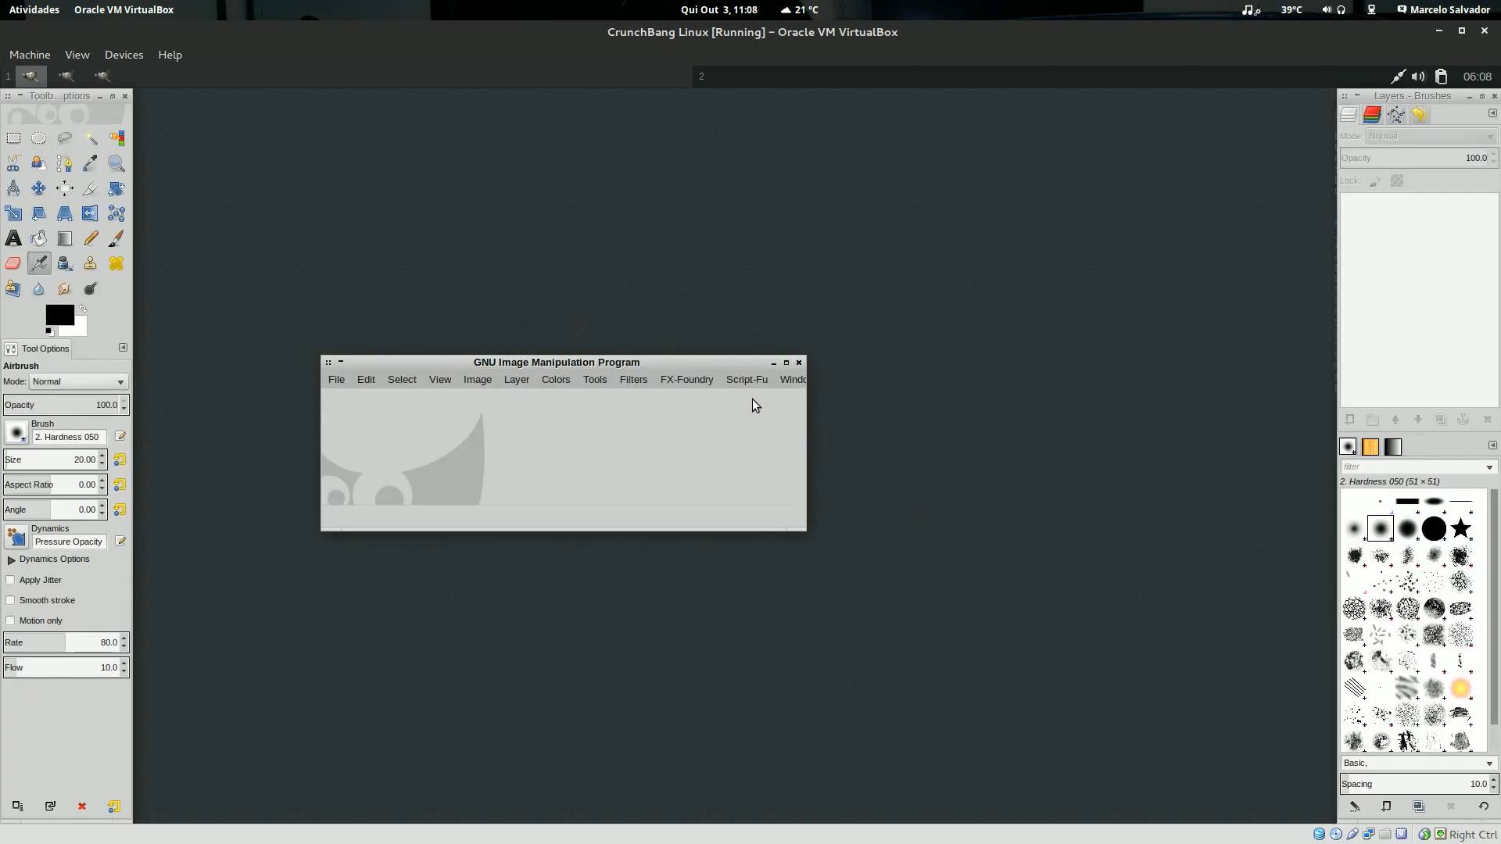Adjust the Airbrush Rate slider
The width and height of the screenshot is (1501, 844).
click(x=61, y=642)
